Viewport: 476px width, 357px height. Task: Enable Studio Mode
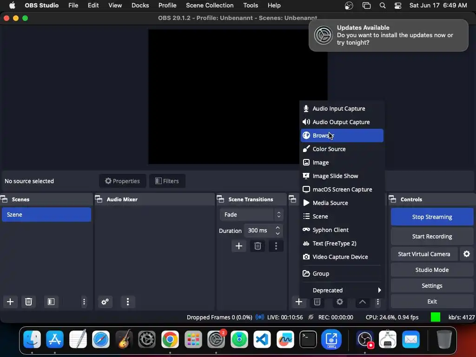point(432,270)
